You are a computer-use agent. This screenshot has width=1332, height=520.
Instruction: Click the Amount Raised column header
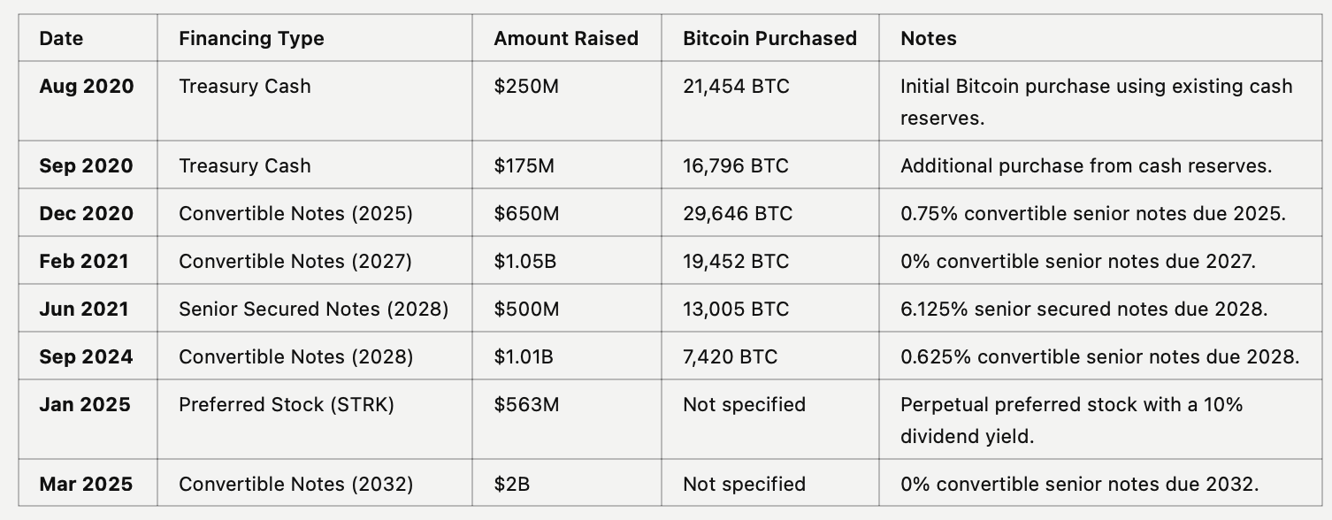[x=566, y=39]
